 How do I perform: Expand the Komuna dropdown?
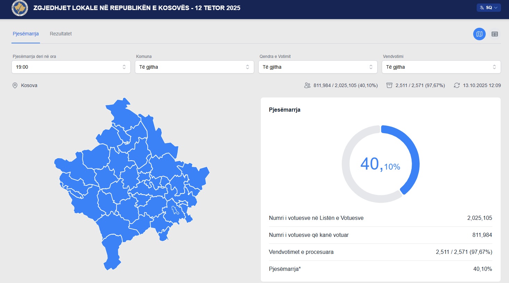click(x=194, y=67)
